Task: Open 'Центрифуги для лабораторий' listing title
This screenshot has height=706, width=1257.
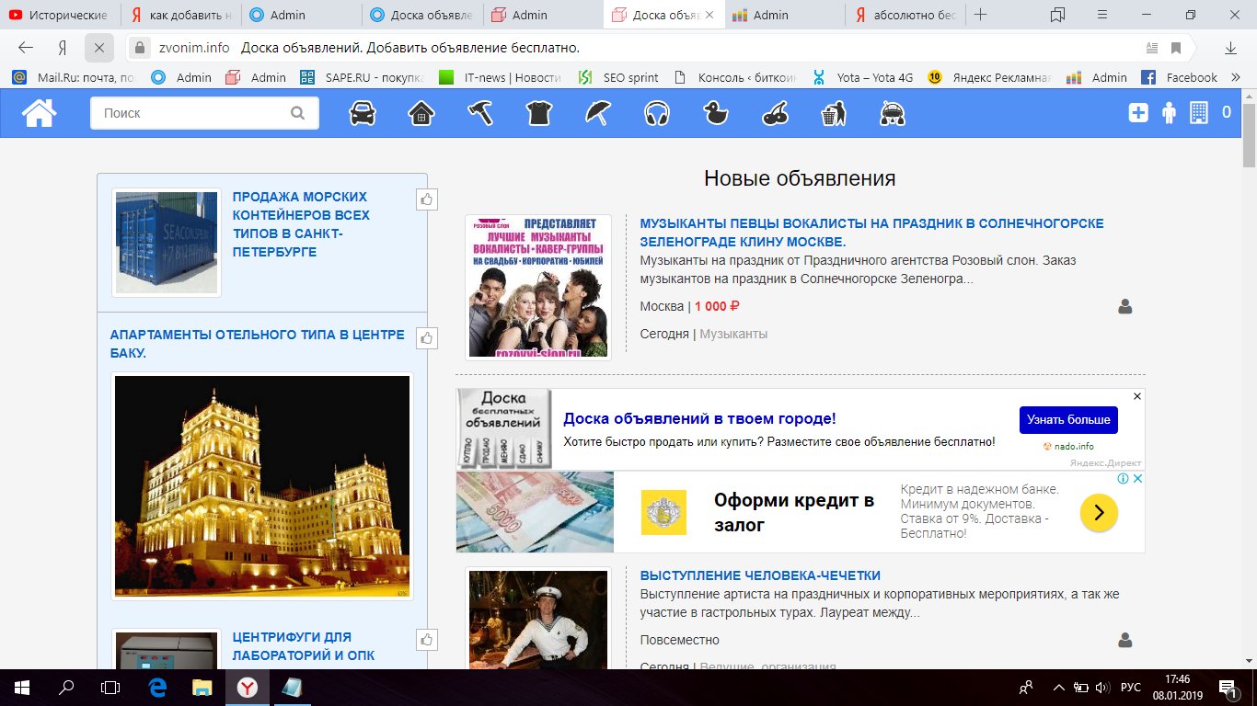Action: click(304, 646)
